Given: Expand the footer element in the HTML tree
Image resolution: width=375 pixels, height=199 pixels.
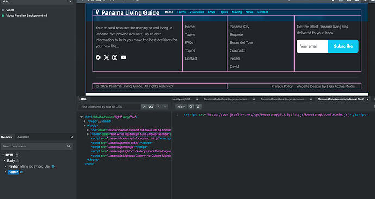Looking at the screenshot, I should tap(88, 134).
